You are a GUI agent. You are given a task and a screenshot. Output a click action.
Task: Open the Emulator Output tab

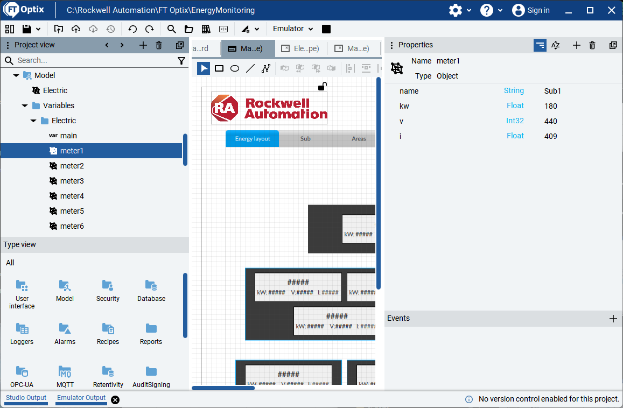point(81,398)
